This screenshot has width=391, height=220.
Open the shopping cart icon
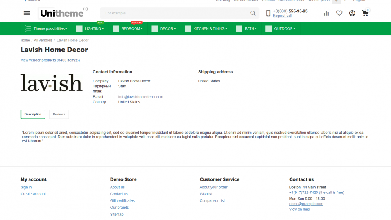(x=365, y=13)
